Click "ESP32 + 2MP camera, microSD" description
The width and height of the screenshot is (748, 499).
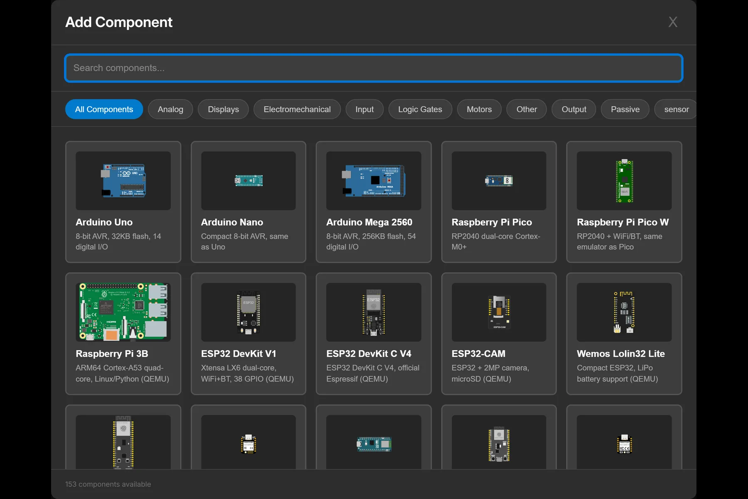[490, 373]
